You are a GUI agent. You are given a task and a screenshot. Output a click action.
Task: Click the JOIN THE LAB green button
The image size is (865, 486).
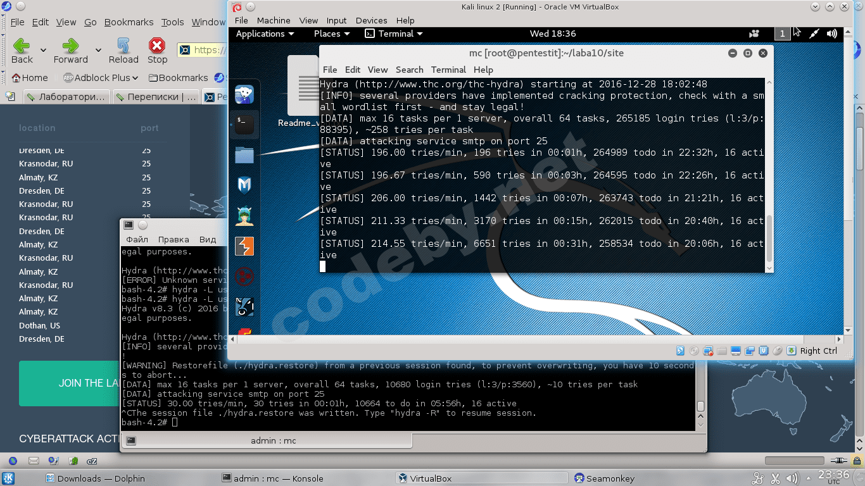coord(70,383)
